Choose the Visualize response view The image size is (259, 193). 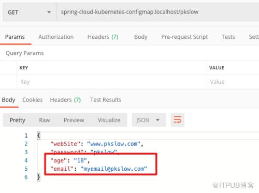(x=109, y=120)
